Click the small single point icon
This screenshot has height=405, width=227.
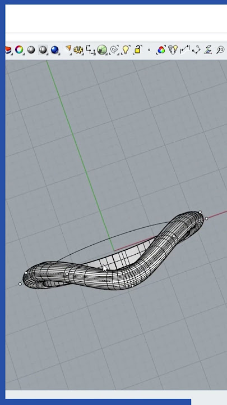[149, 49]
